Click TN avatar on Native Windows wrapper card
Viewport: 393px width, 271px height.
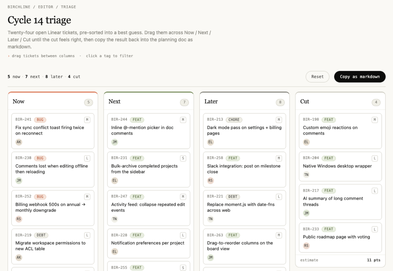pos(306,175)
